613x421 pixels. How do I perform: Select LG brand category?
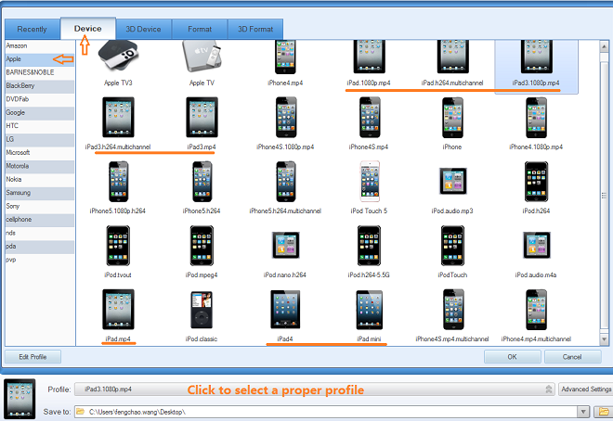tap(40, 139)
